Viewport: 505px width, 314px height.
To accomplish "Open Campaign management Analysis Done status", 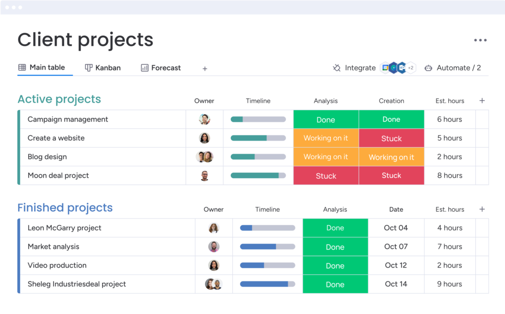I will (x=325, y=119).
